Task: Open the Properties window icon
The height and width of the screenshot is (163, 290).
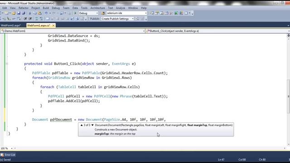Action: click(157, 13)
